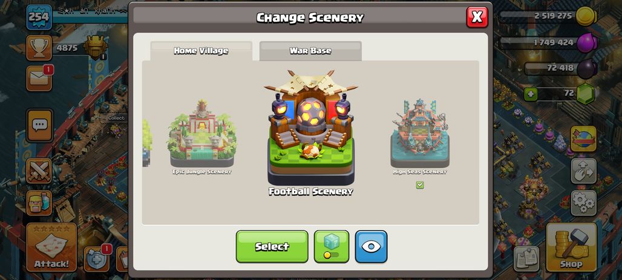Click the checkmark under High Seas Scenery
Viewport: 622px width, 280px height.
click(420, 185)
